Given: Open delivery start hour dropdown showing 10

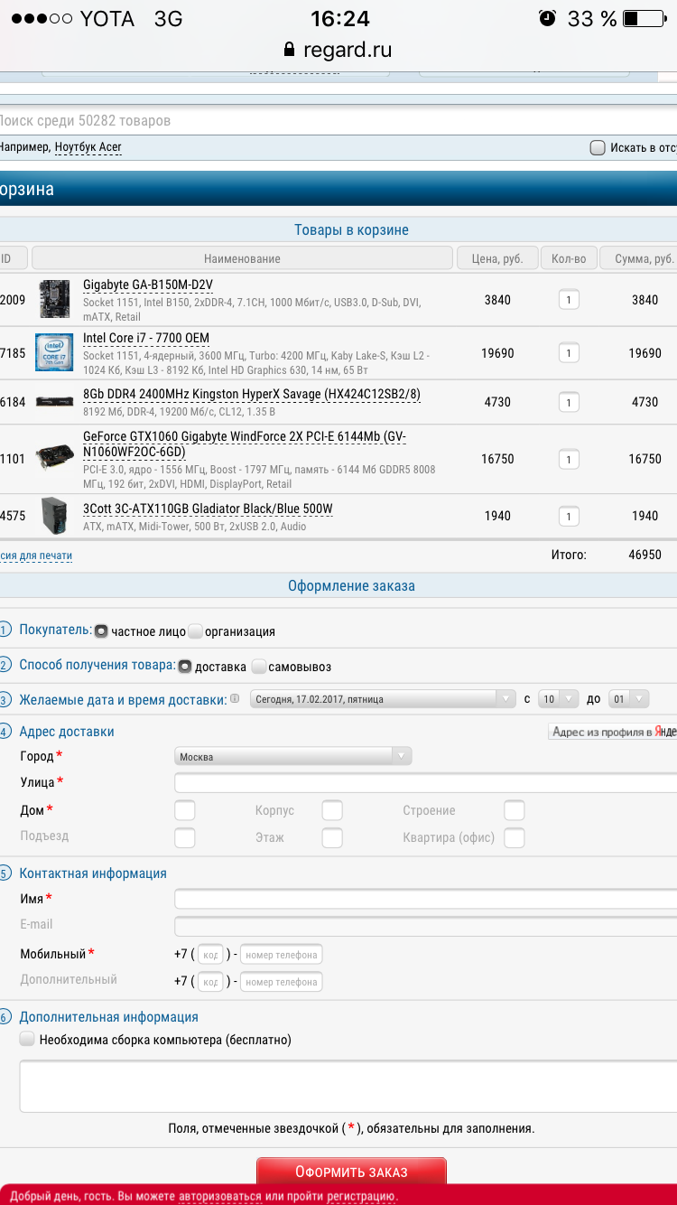Looking at the screenshot, I should click(558, 698).
